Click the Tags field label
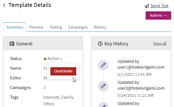The width and height of the screenshot is (174, 107). 14,97
